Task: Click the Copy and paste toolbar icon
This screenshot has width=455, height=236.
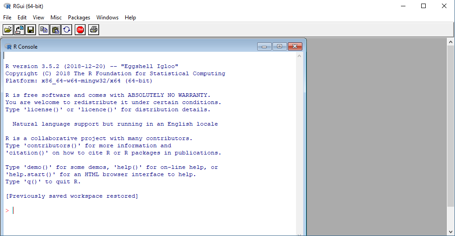Action: click(67, 30)
